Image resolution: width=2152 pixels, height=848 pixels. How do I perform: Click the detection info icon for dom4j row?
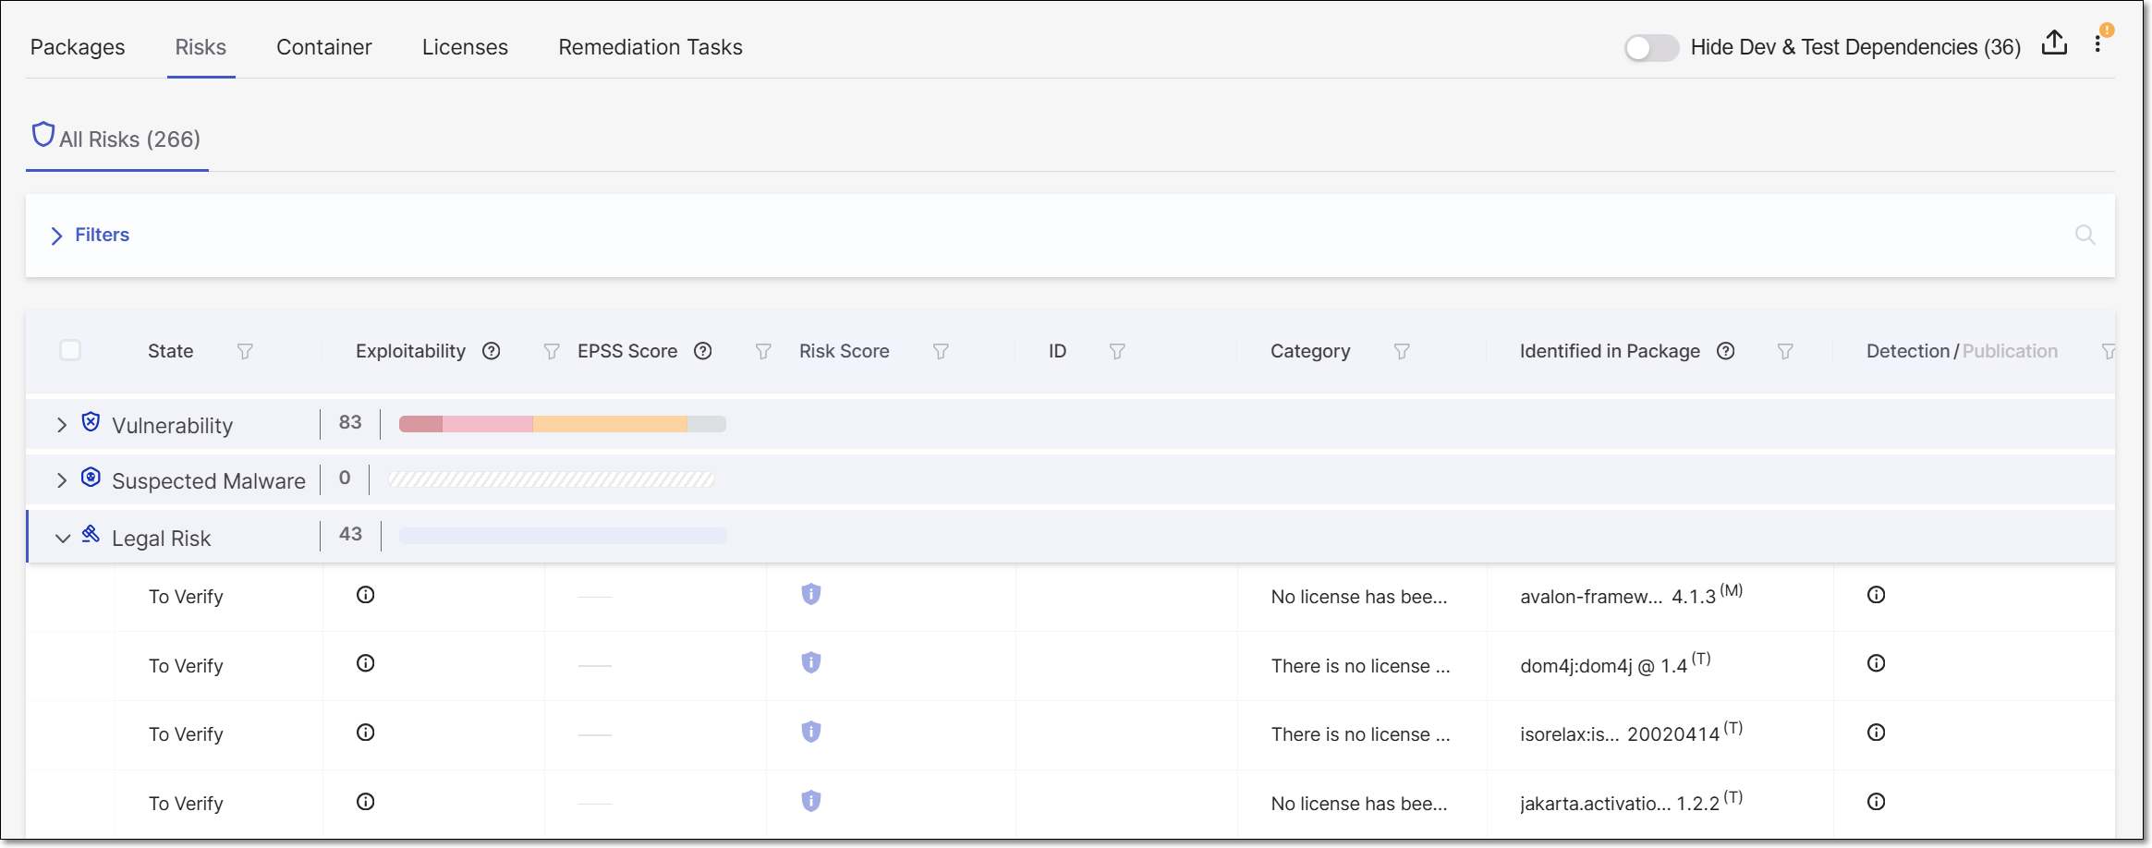tap(1876, 664)
